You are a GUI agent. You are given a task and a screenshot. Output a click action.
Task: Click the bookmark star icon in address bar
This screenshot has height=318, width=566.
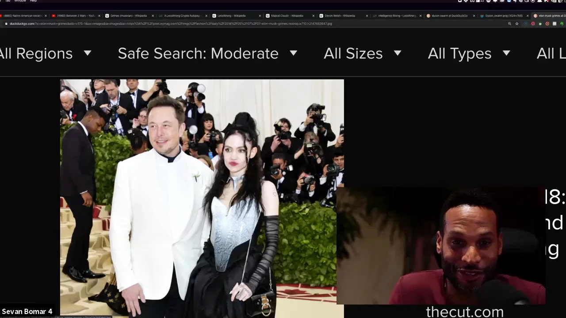(516, 24)
